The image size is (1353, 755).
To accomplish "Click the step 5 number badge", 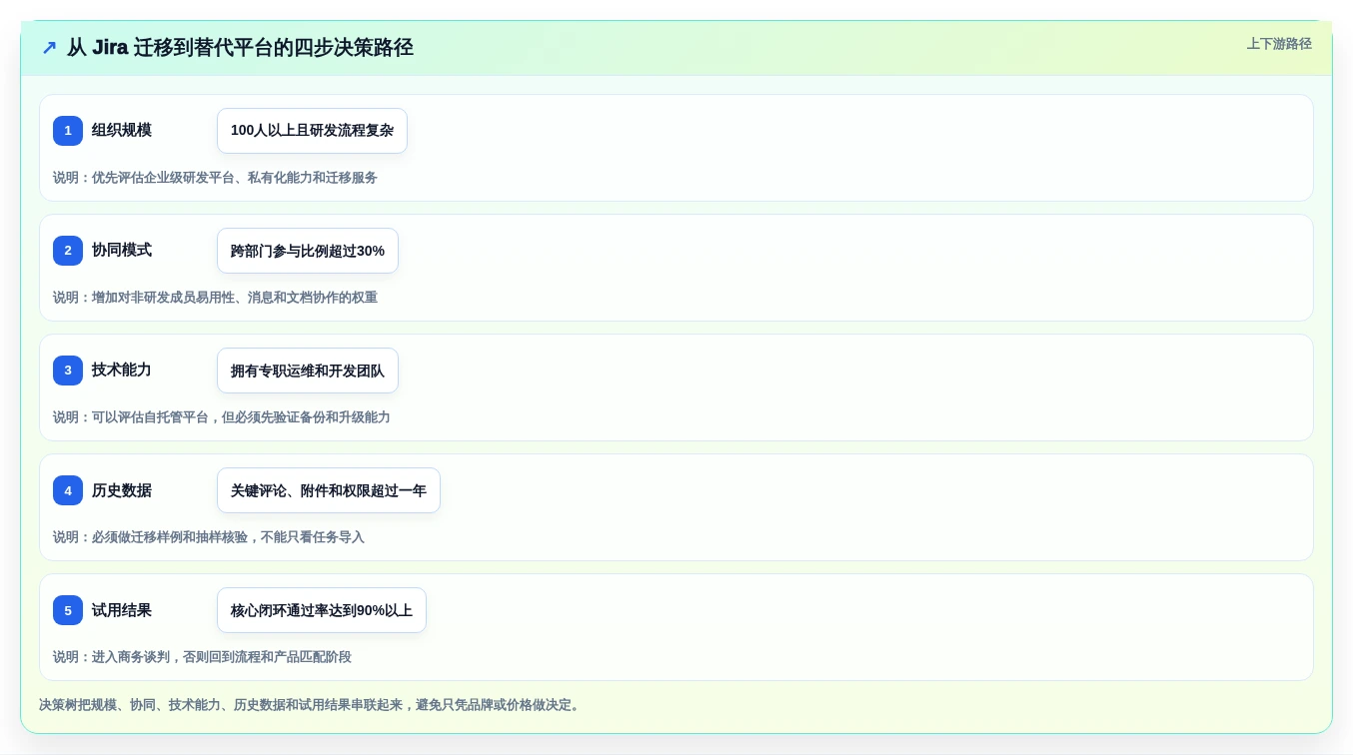I will tap(68, 610).
